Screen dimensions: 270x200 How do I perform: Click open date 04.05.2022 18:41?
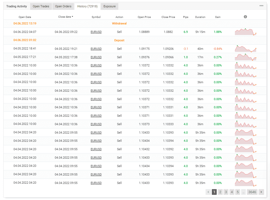click(x=25, y=49)
